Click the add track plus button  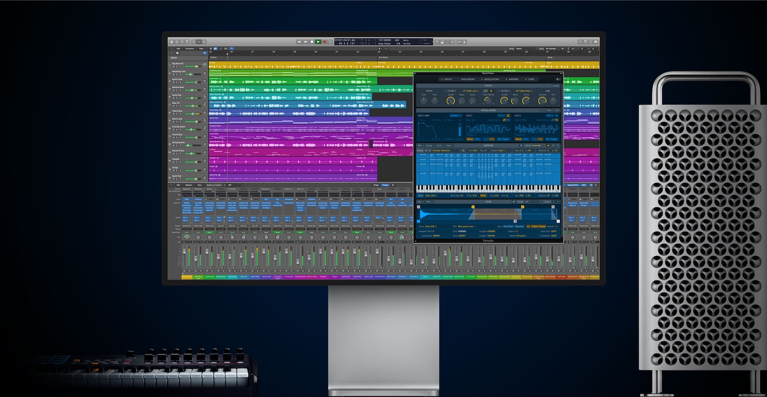coord(172,53)
